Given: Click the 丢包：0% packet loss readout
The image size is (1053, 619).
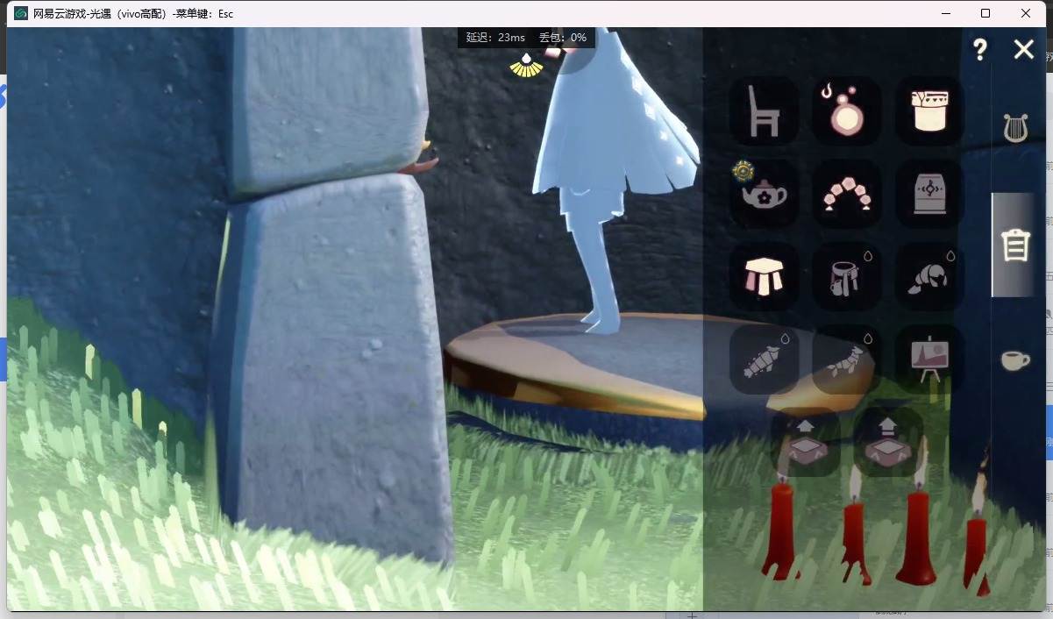Looking at the screenshot, I should (563, 38).
